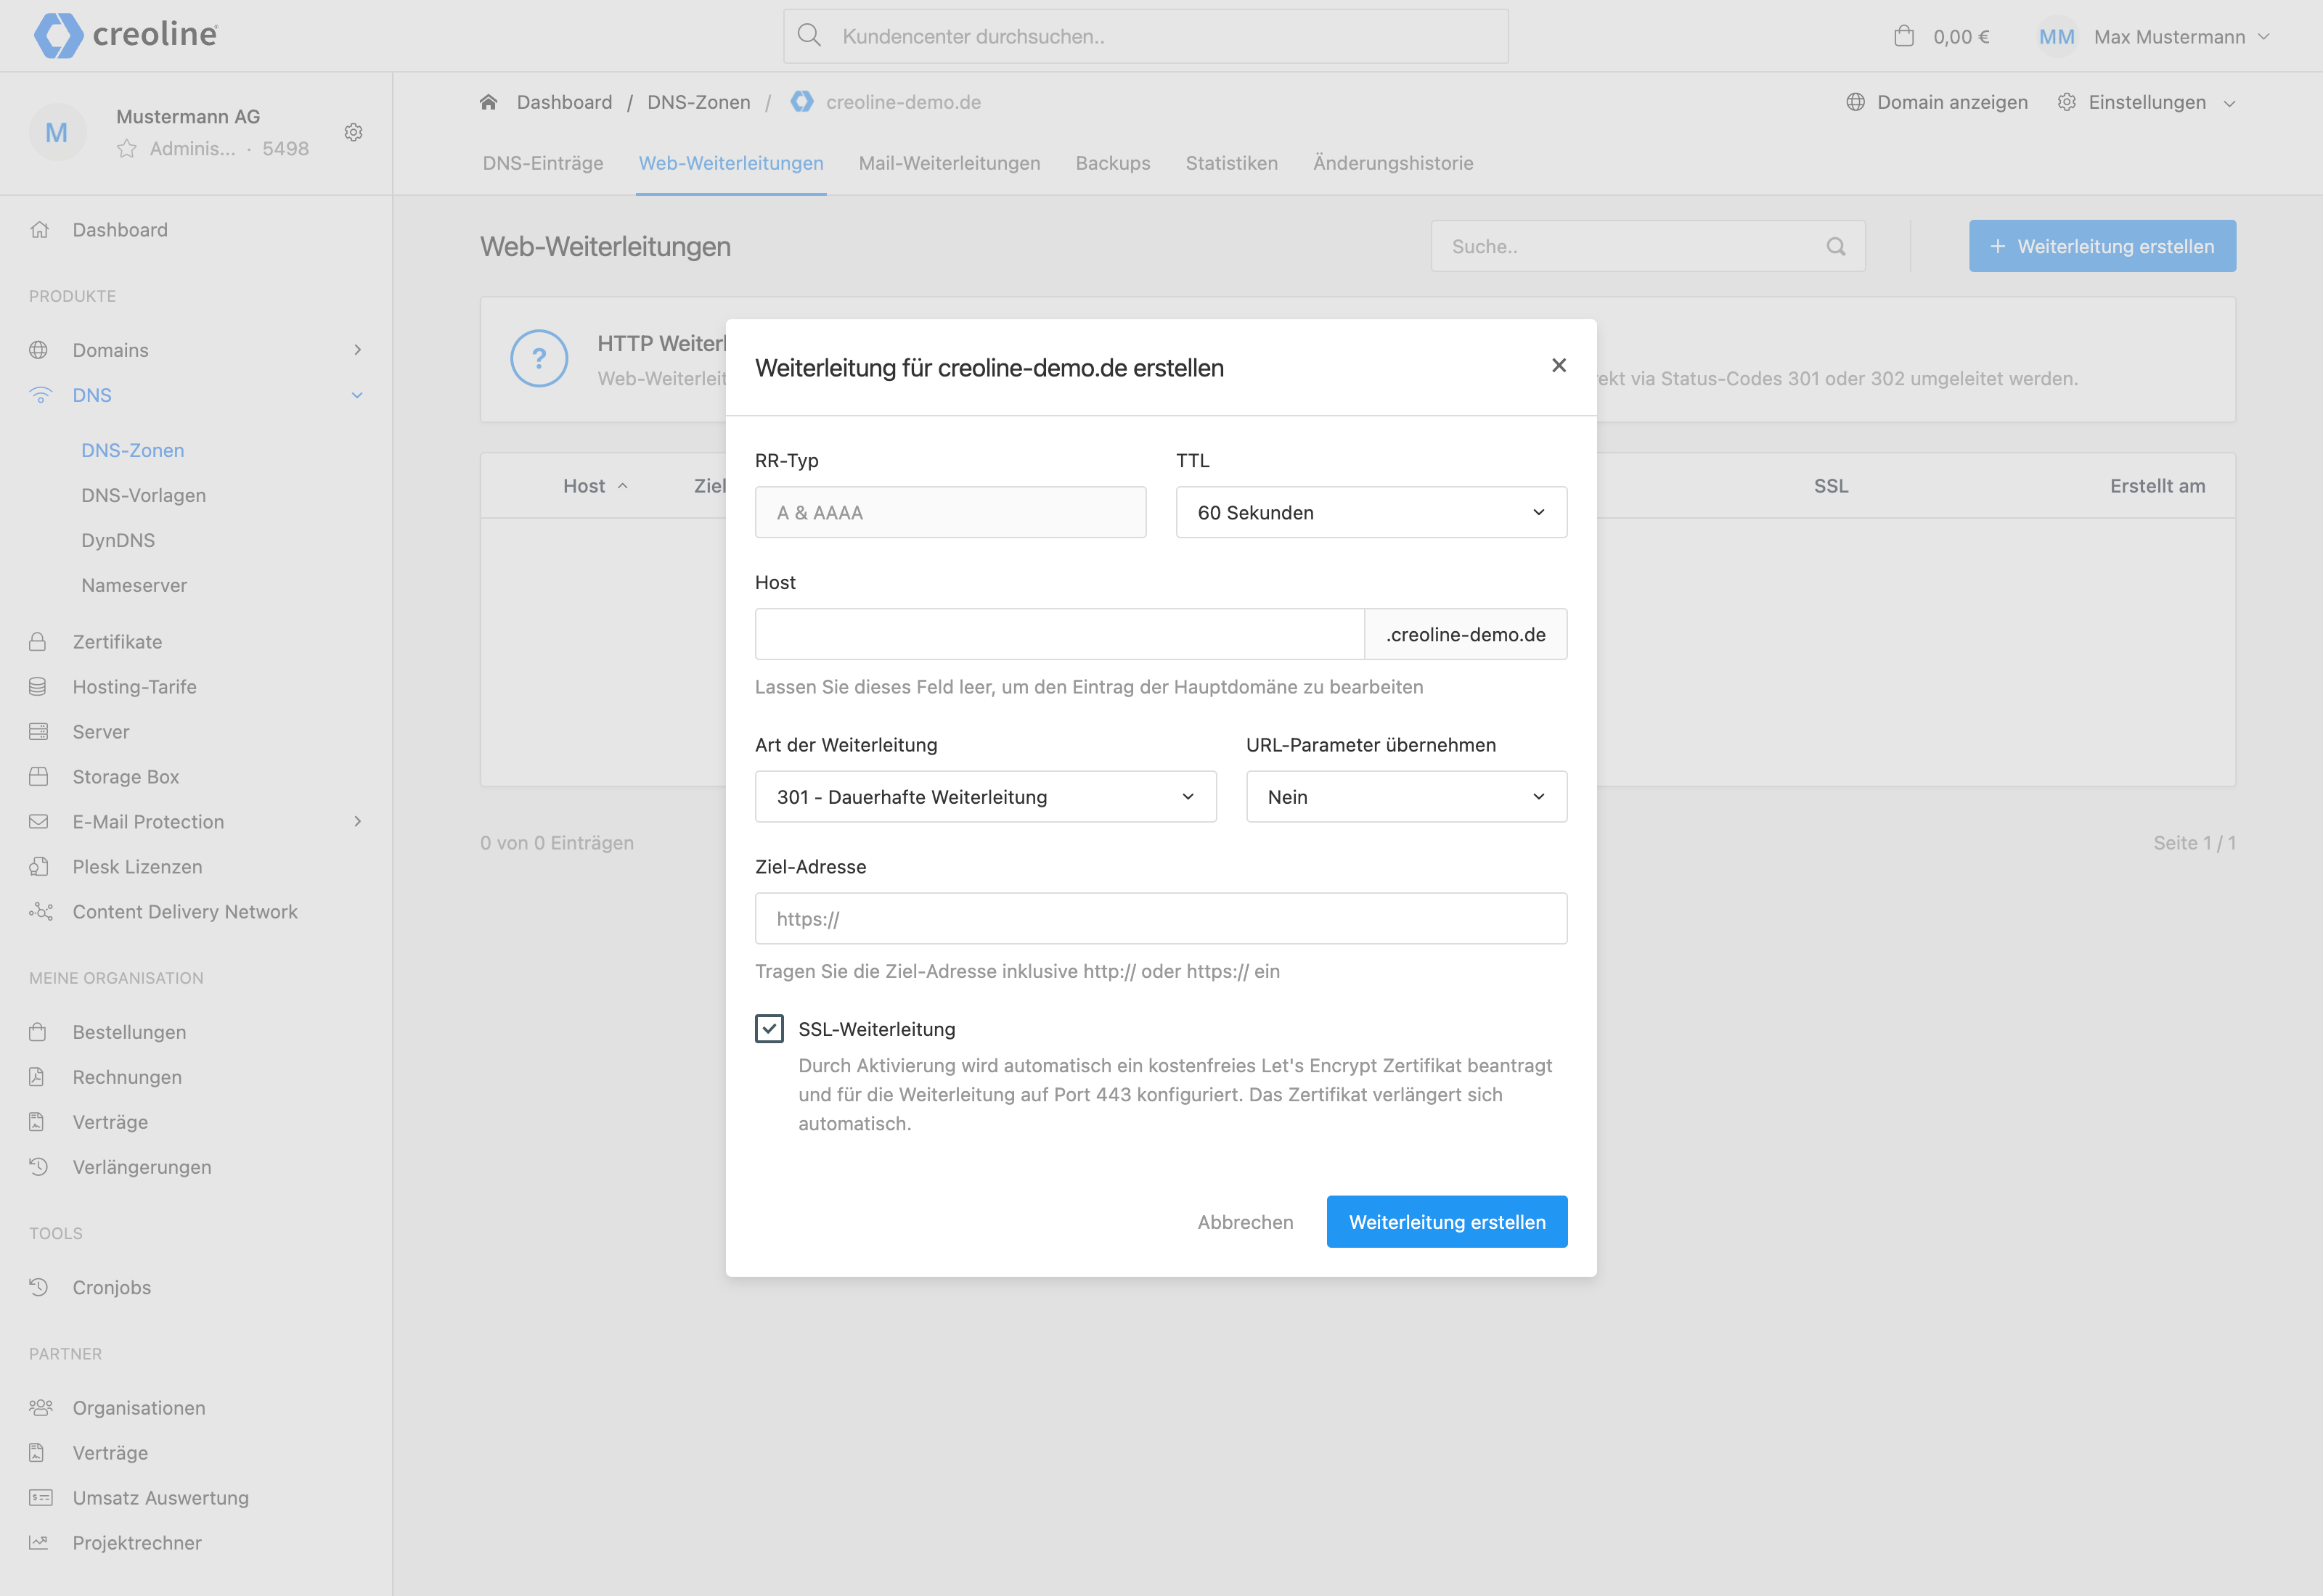This screenshot has height=1596, width=2323.
Task: Open the Art der Weiterleitung dropdown
Action: (x=985, y=797)
